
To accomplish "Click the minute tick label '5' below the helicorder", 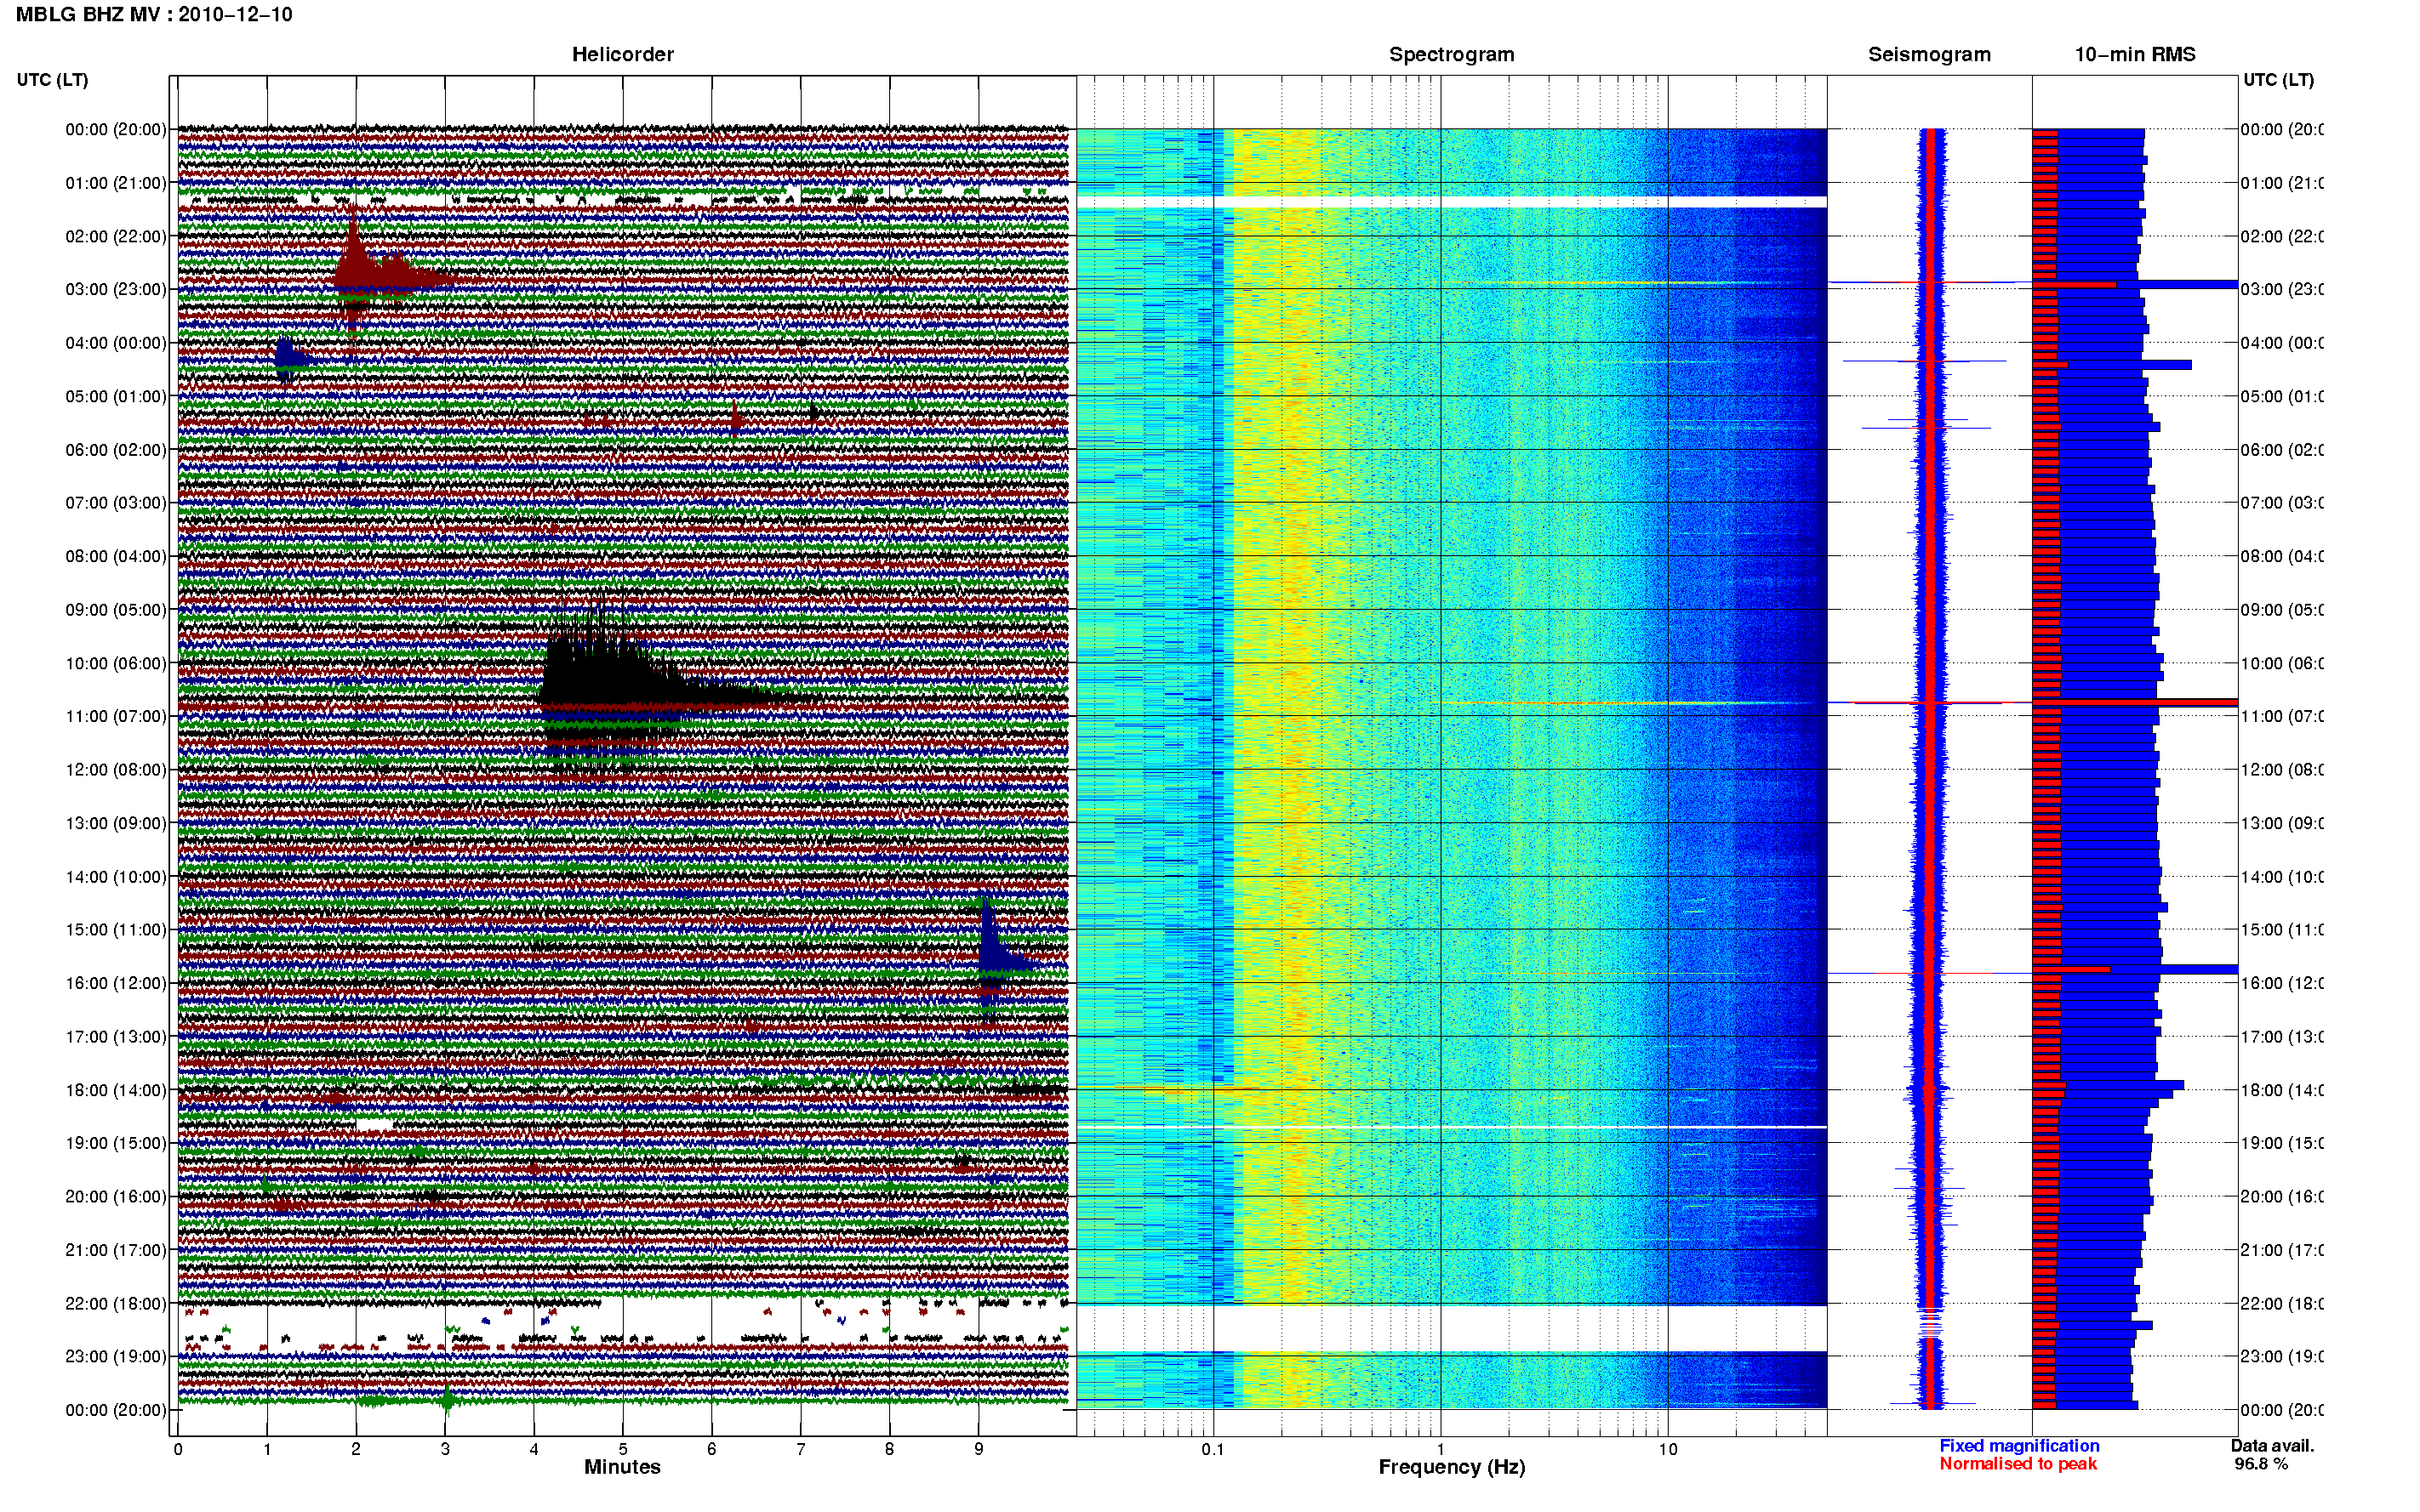I will click(x=622, y=1449).
